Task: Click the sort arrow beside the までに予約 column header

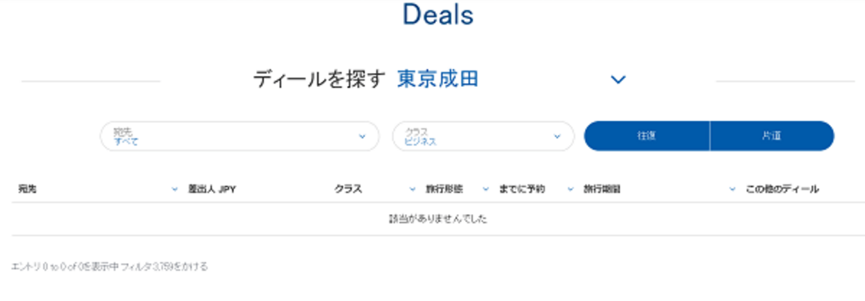Action: [x=570, y=189]
